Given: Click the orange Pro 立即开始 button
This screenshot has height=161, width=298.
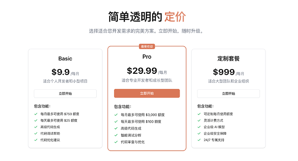Looking at the screenshot, I should pyautogui.click(x=147, y=93).
